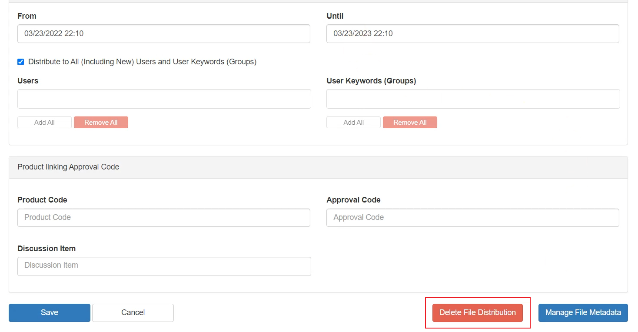Open the Users selection field
The image size is (638, 332).
164,99
